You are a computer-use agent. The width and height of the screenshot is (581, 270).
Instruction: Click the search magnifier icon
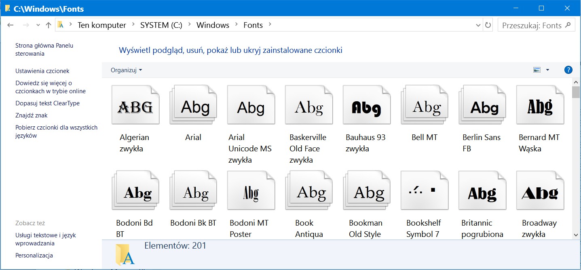pos(568,25)
